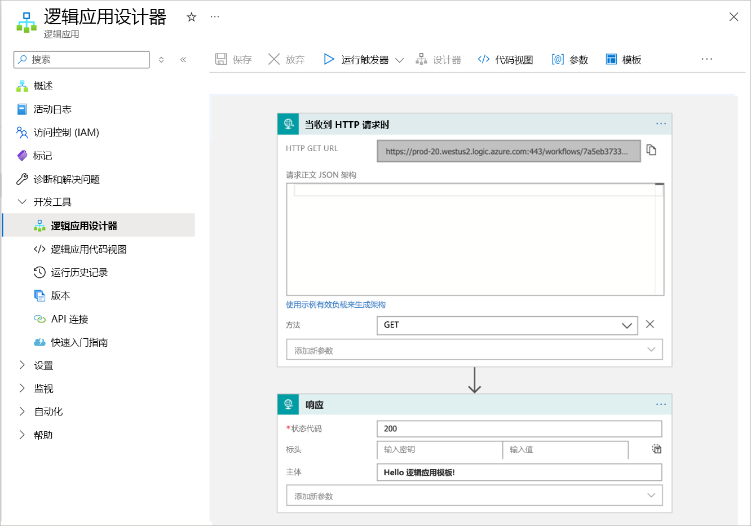The image size is (751, 526).
Task: Click the 当收到 HTTP 请求时 card title
Action: tap(347, 125)
